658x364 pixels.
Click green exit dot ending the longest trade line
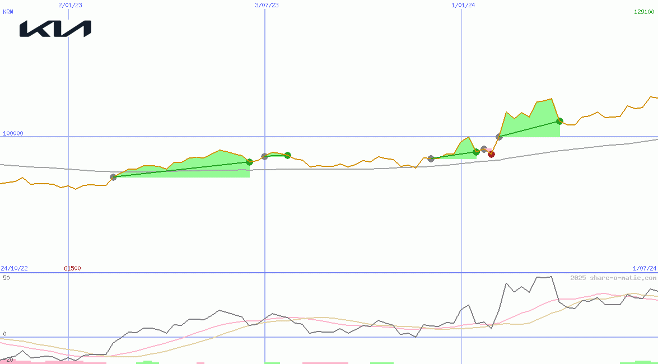click(250, 162)
